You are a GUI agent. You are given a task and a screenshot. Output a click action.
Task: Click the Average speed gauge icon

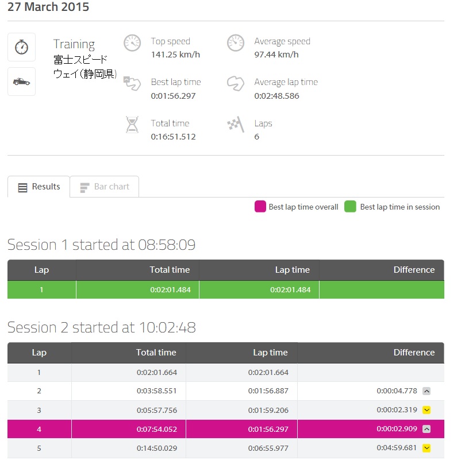click(x=236, y=42)
